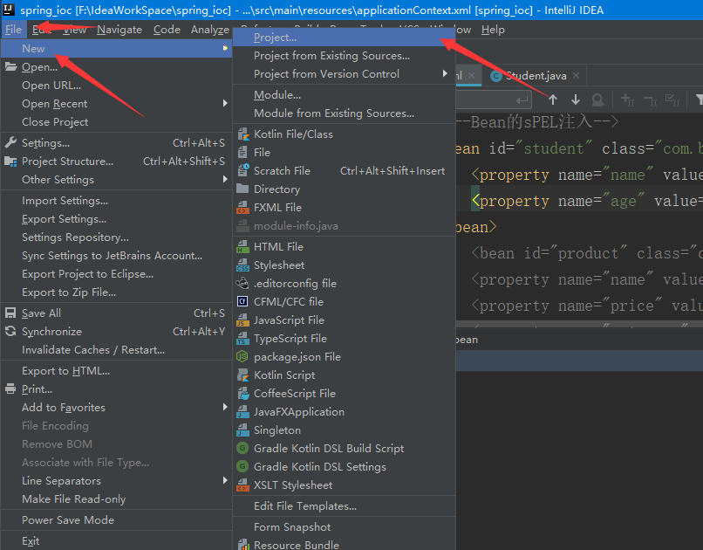Expand Line Separators submenu arrow
This screenshot has width=703, height=550.
pos(225,480)
